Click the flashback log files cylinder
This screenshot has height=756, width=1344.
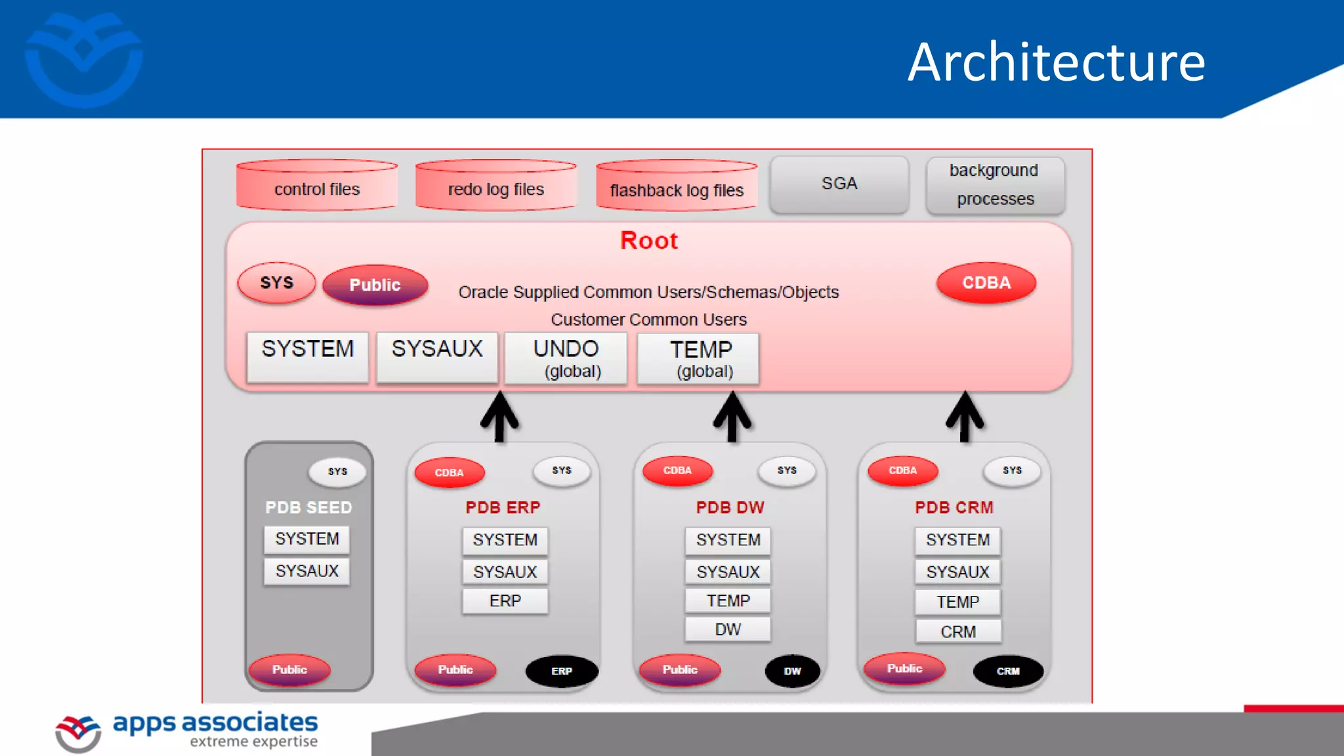tap(677, 187)
